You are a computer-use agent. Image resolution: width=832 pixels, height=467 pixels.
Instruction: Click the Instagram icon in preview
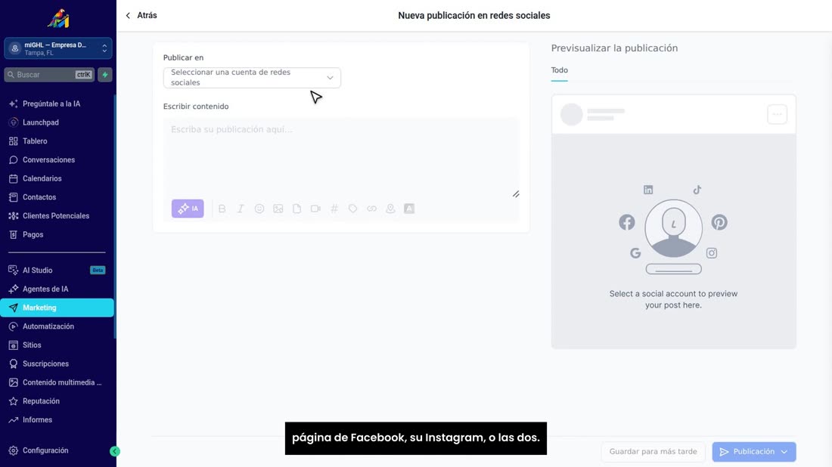click(712, 253)
